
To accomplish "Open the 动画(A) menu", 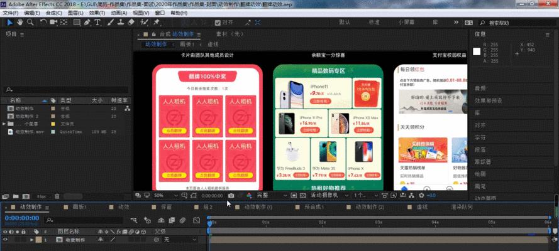I will tap(119, 13).
